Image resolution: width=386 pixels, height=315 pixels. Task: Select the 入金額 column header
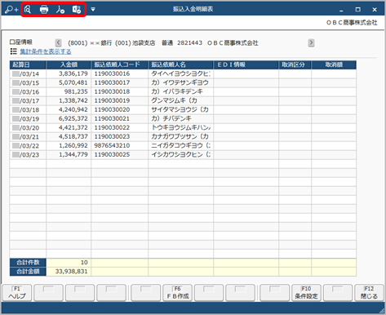[x=69, y=64]
